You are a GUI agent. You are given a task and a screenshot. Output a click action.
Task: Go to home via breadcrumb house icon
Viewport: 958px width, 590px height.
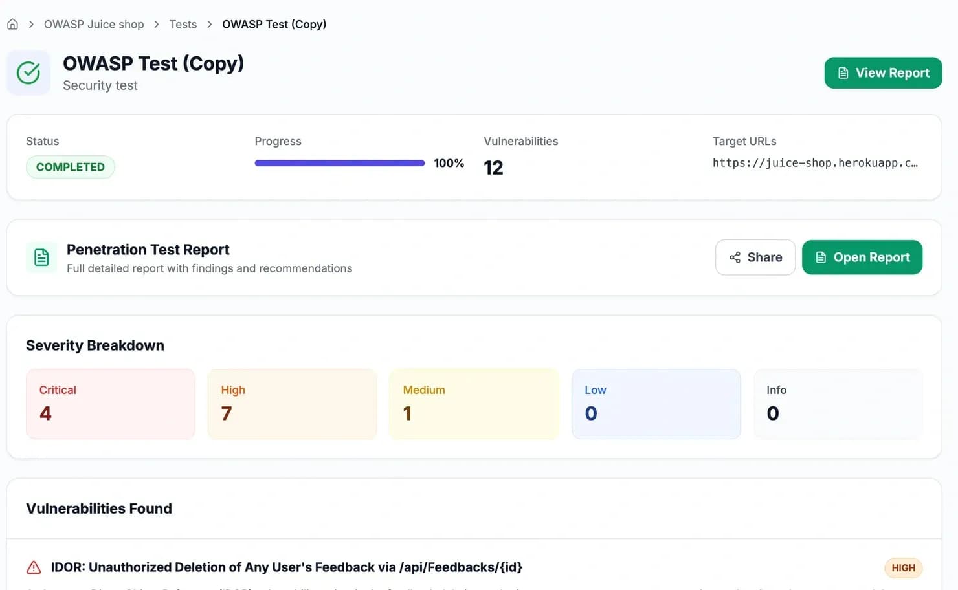[12, 25]
